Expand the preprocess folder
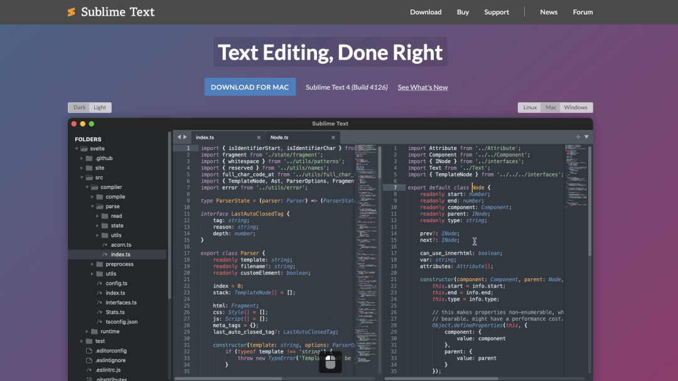This screenshot has width=678, height=381. coord(92,264)
